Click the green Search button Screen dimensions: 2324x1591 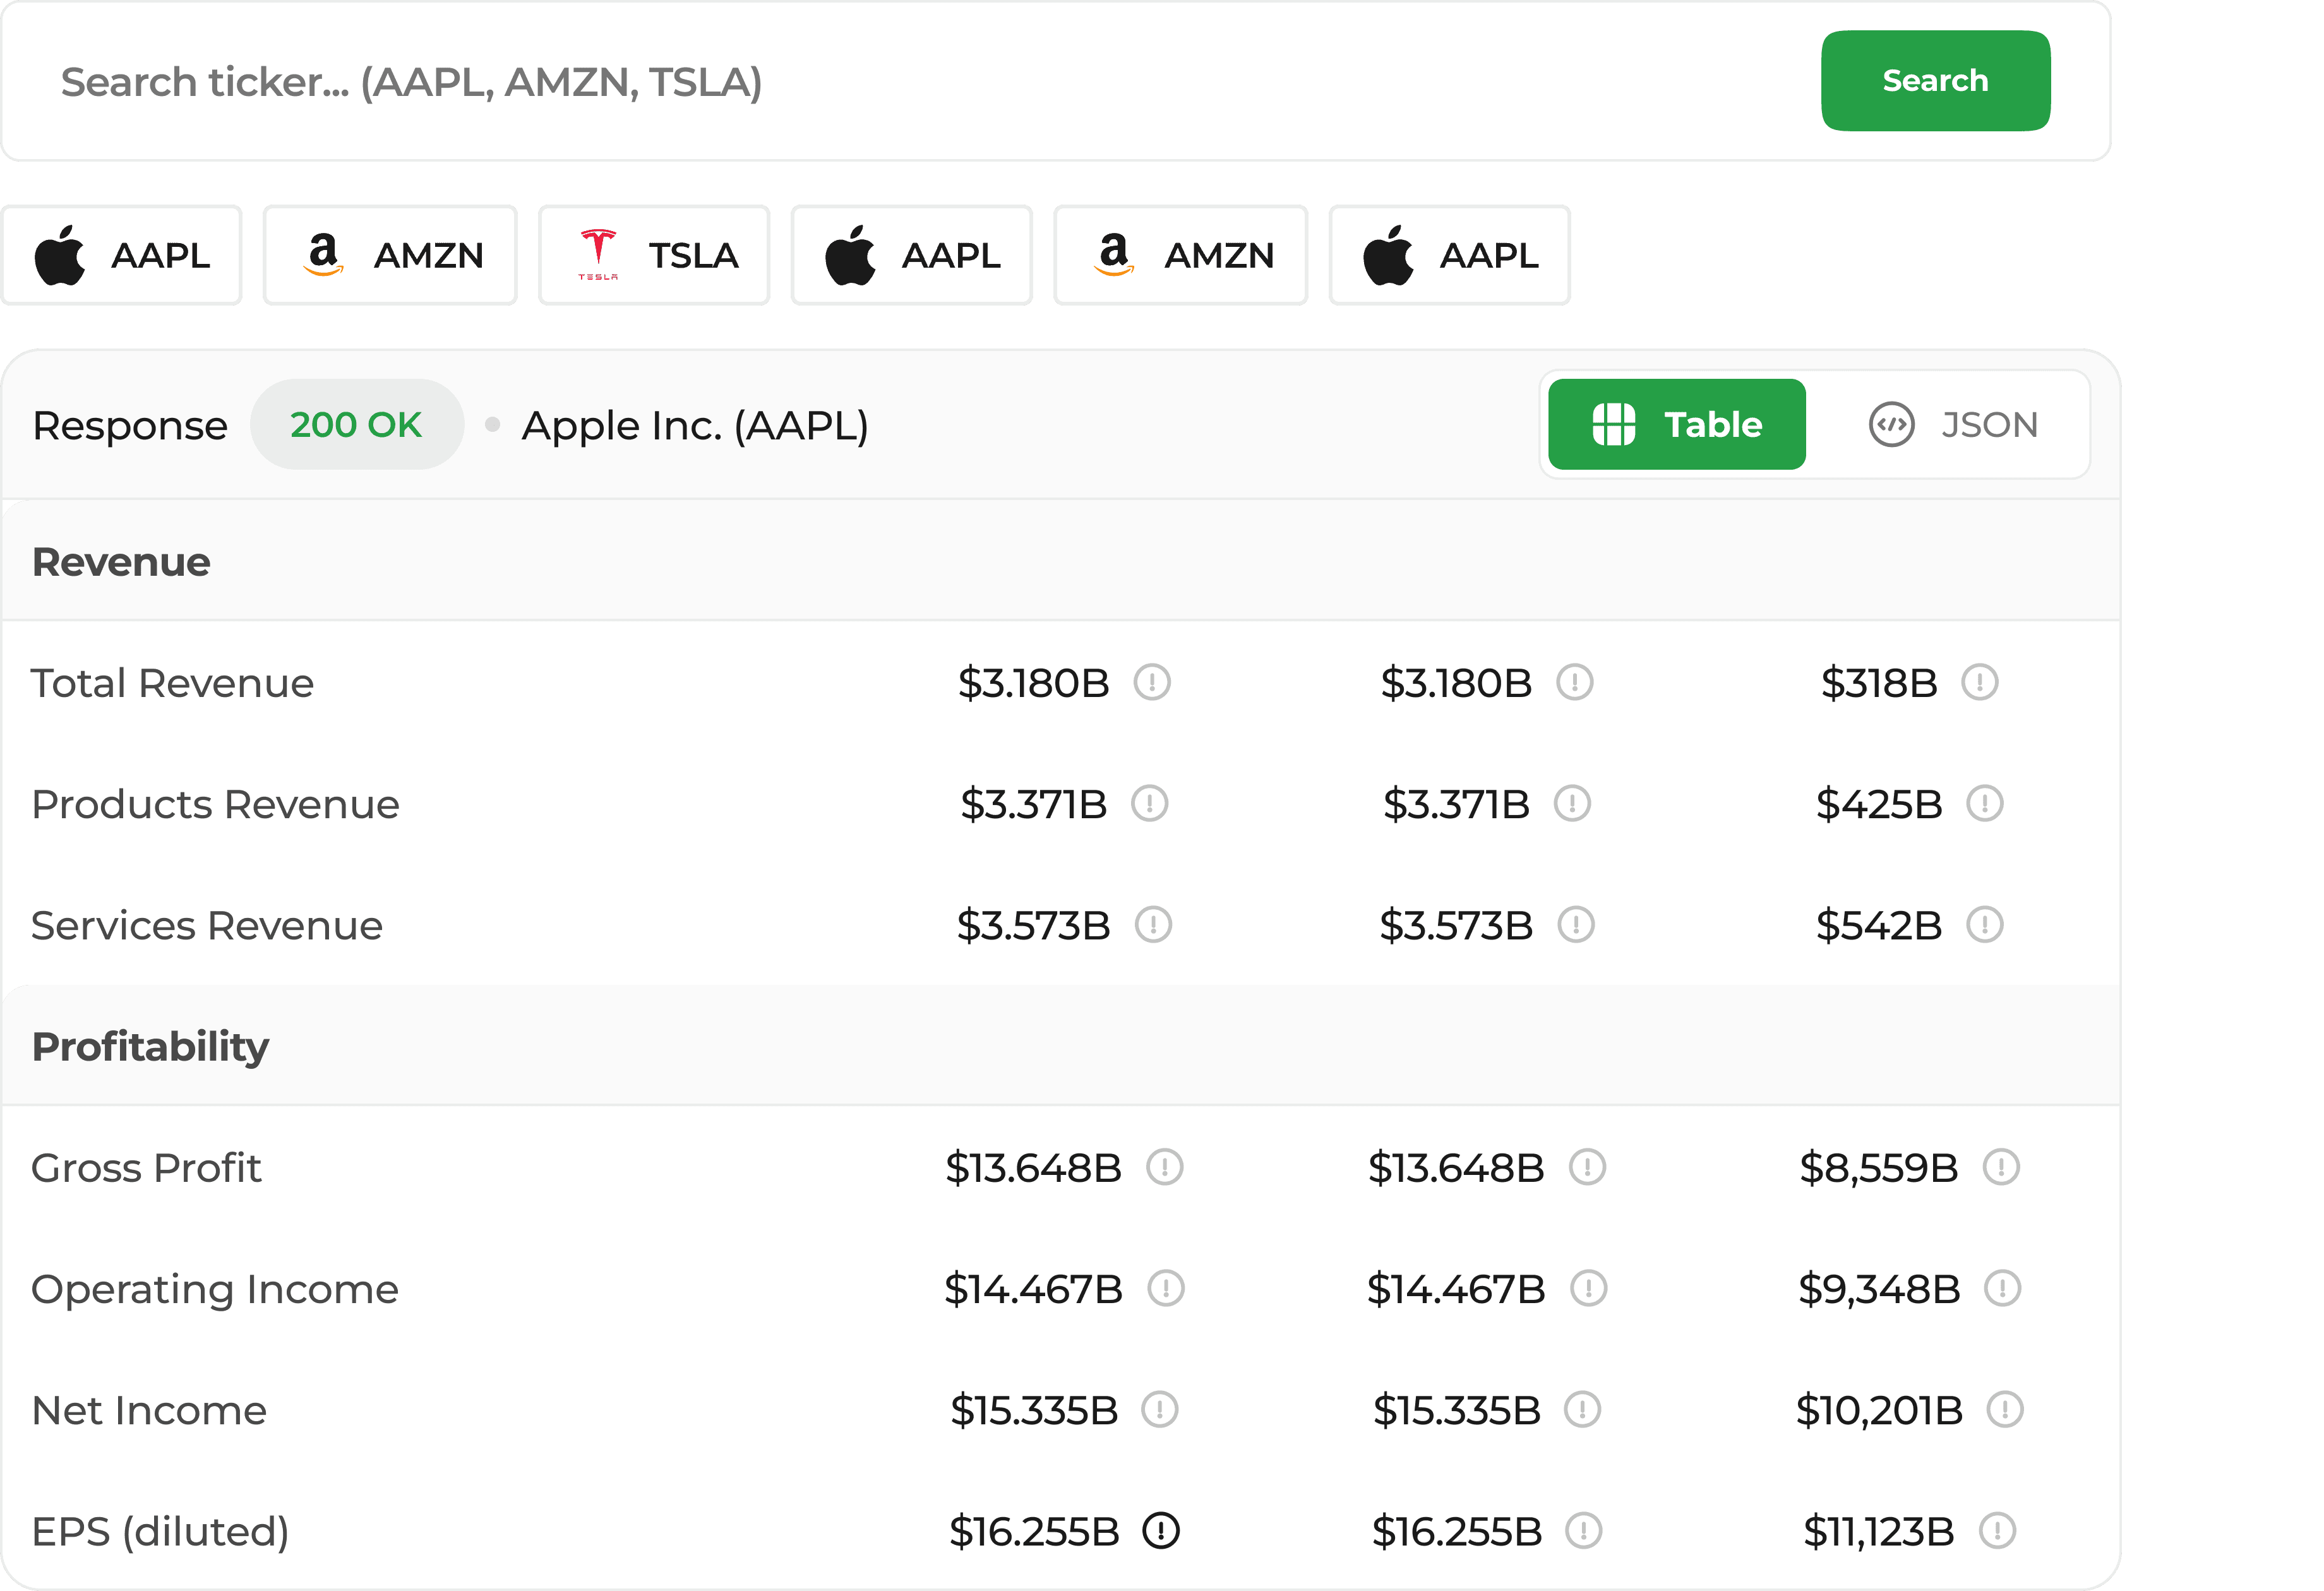1935,81
